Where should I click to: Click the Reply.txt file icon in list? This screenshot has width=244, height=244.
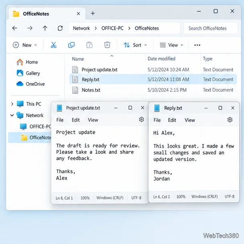point(75,80)
